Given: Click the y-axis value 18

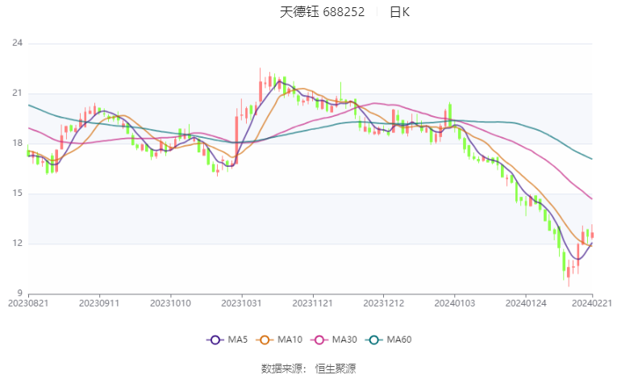Looking at the screenshot, I should coord(17,144).
